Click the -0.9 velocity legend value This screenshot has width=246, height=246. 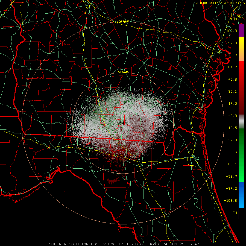[233, 116]
